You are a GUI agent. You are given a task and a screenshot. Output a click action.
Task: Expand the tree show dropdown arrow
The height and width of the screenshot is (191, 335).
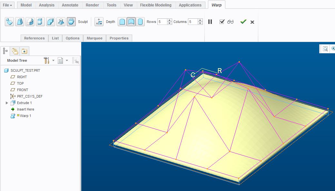[67, 60]
